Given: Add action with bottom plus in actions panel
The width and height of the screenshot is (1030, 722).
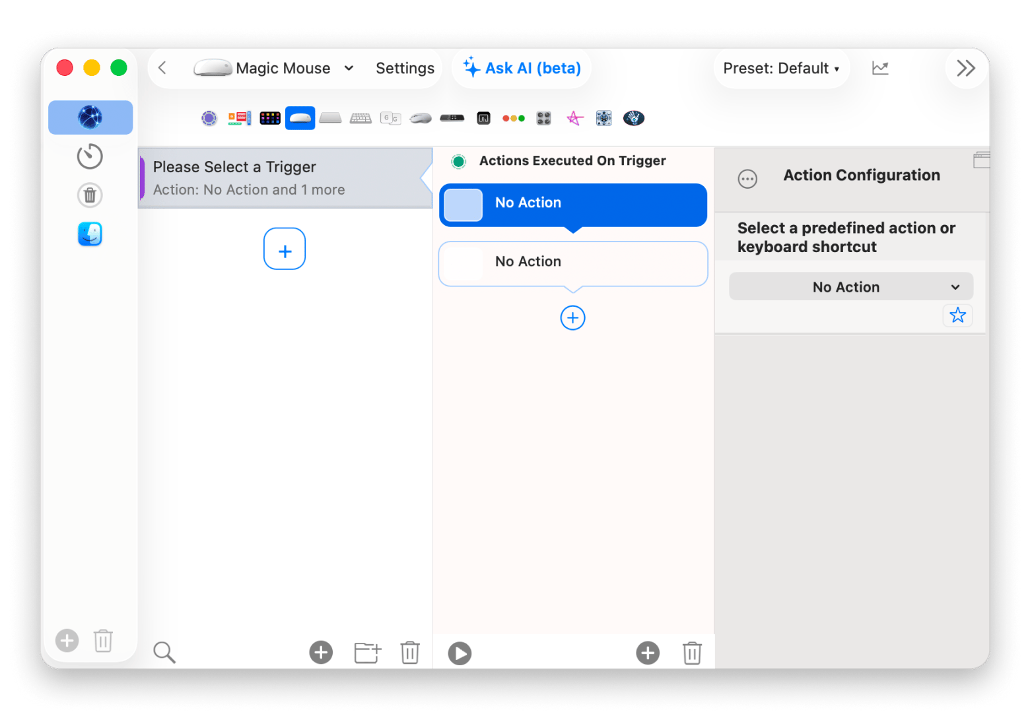Looking at the screenshot, I should click(x=648, y=653).
